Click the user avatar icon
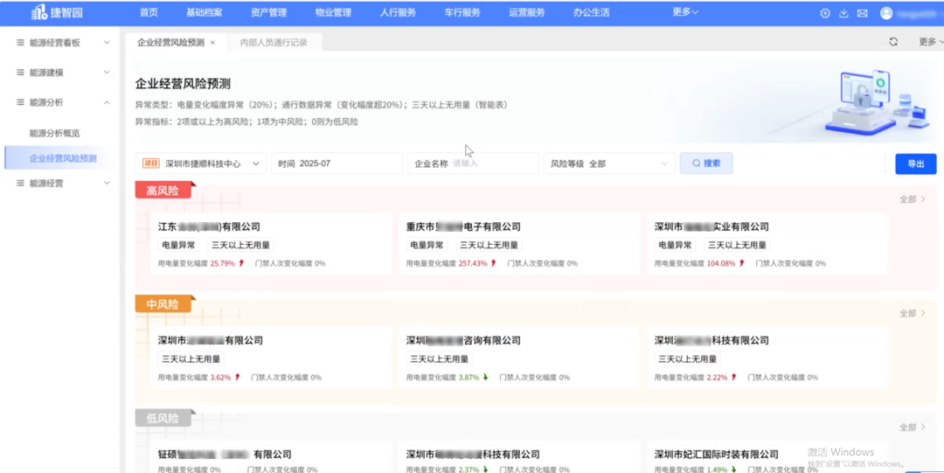 (886, 13)
